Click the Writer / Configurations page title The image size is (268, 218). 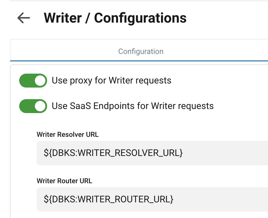tap(115, 18)
